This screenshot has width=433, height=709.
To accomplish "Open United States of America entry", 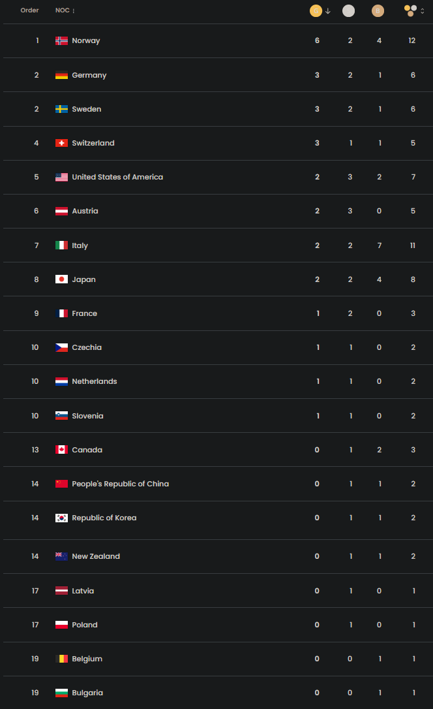I will tap(117, 177).
